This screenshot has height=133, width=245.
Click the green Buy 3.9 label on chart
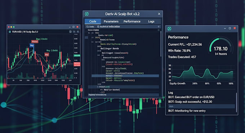[x=41, y=39]
